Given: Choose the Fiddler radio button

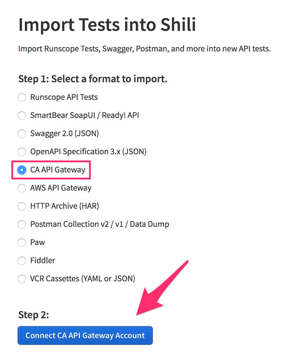Looking at the screenshot, I should pyautogui.click(x=22, y=261).
